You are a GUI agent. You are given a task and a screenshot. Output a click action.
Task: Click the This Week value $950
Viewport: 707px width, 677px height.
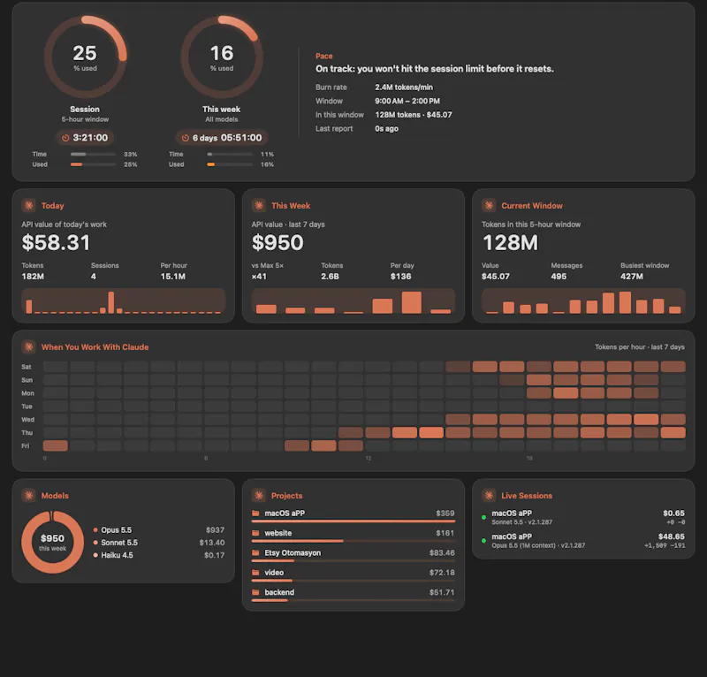pyautogui.click(x=277, y=243)
